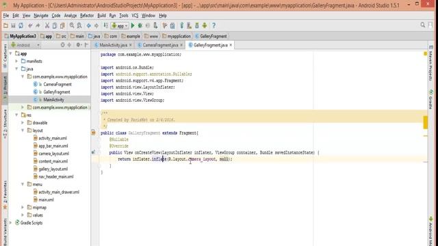Screen dimensions: 438x246
Task: Click the Find magnifier icon
Action: [x=72, y=26]
